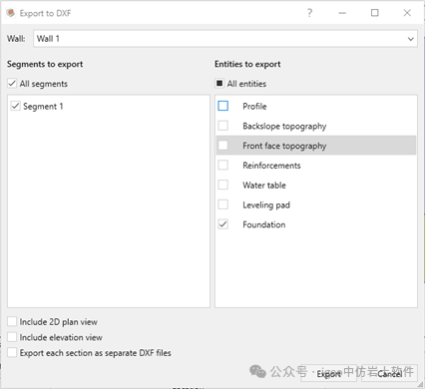Click the Backslope topography label
428x389 pixels.
pyautogui.click(x=284, y=126)
